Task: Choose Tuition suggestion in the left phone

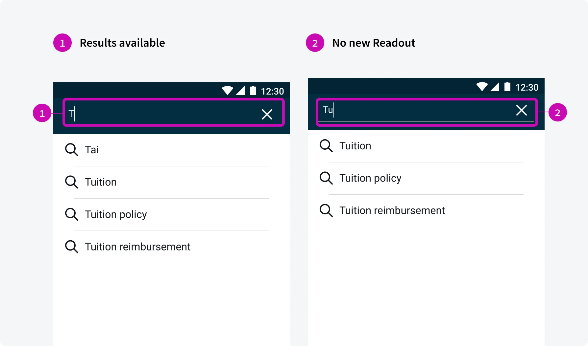Action: [x=101, y=182]
